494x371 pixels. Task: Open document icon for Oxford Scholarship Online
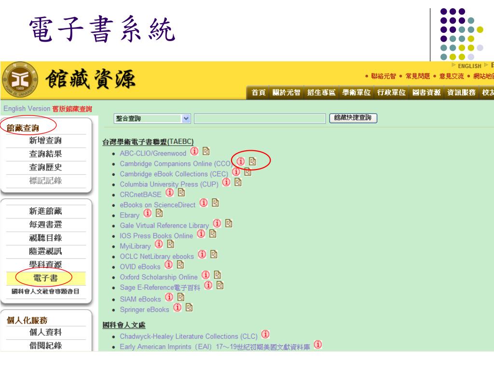tap(218, 275)
